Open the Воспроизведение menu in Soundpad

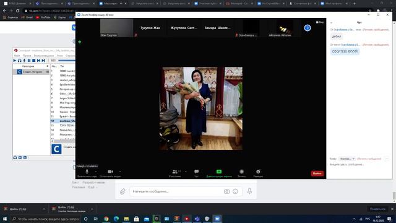[44, 56]
